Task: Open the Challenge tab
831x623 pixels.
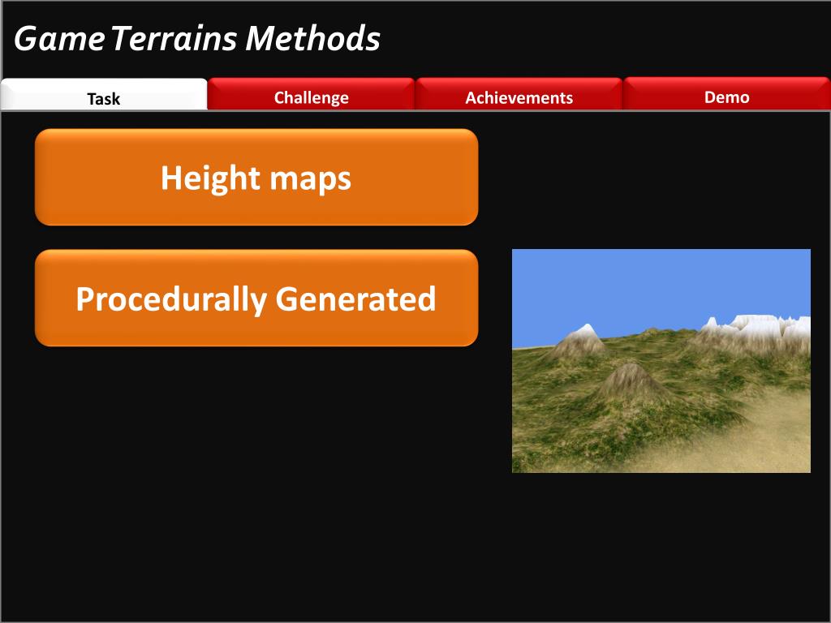Action: click(x=311, y=94)
